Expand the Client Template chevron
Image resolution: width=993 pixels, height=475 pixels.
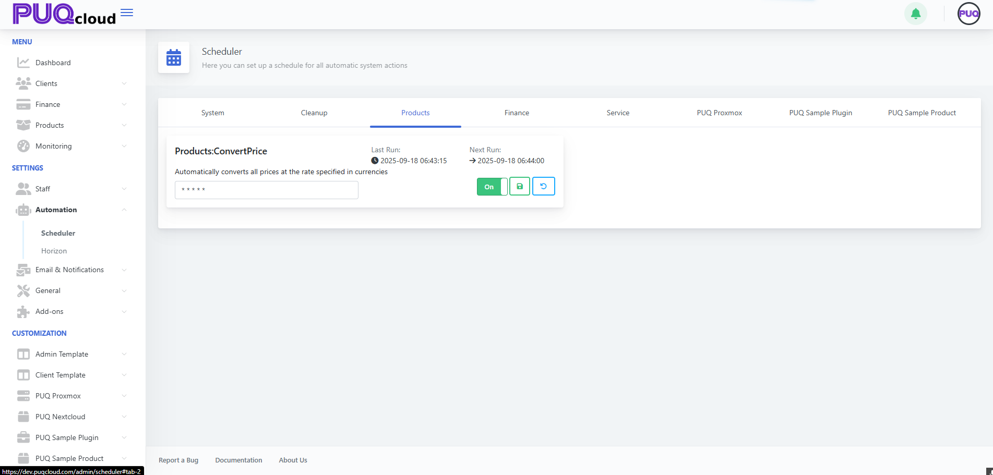click(x=124, y=375)
